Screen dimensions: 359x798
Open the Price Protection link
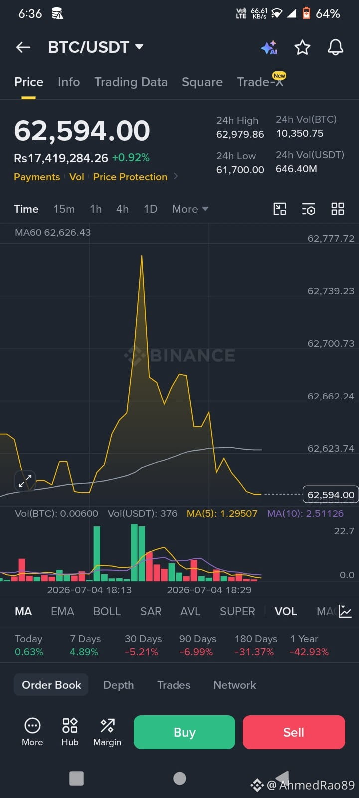point(130,177)
